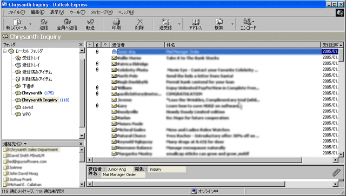
Task: Open the ツール(T) menu
Action: pos(77,12)
